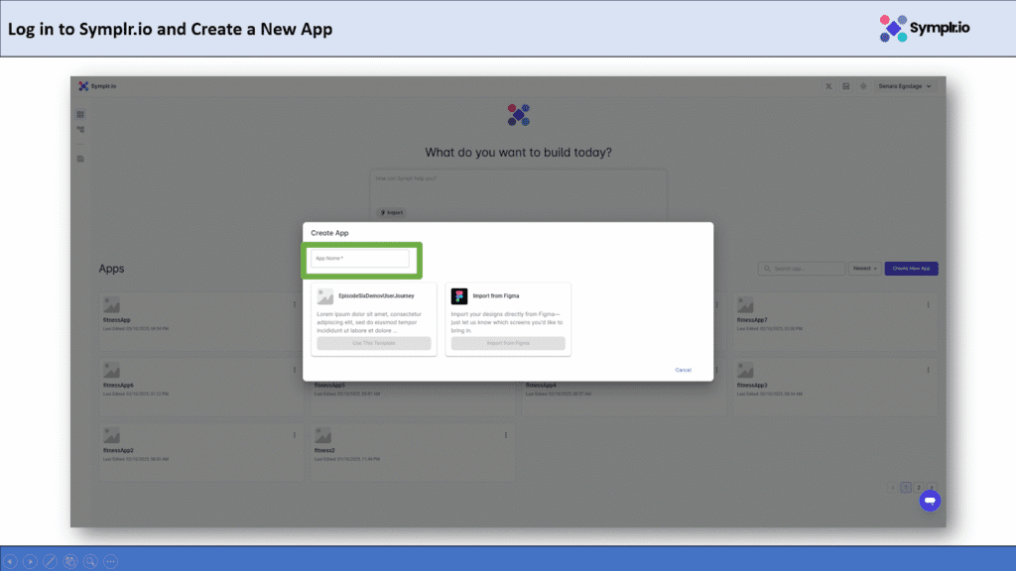
Task: Open the three-dot menu on fitnessApp card
Action: pyautogui.click(x=295, y=304)
